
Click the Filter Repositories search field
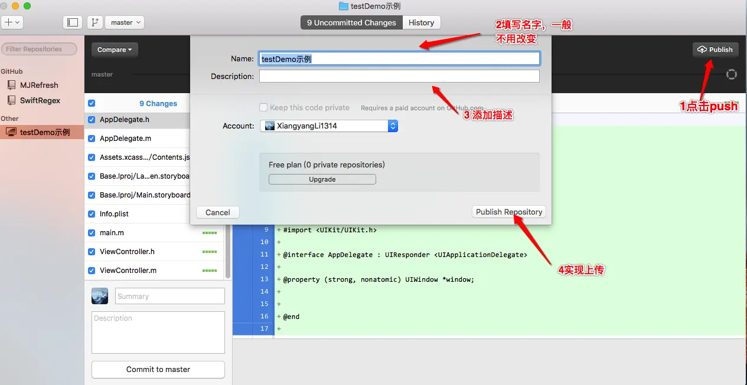[40, 49]
